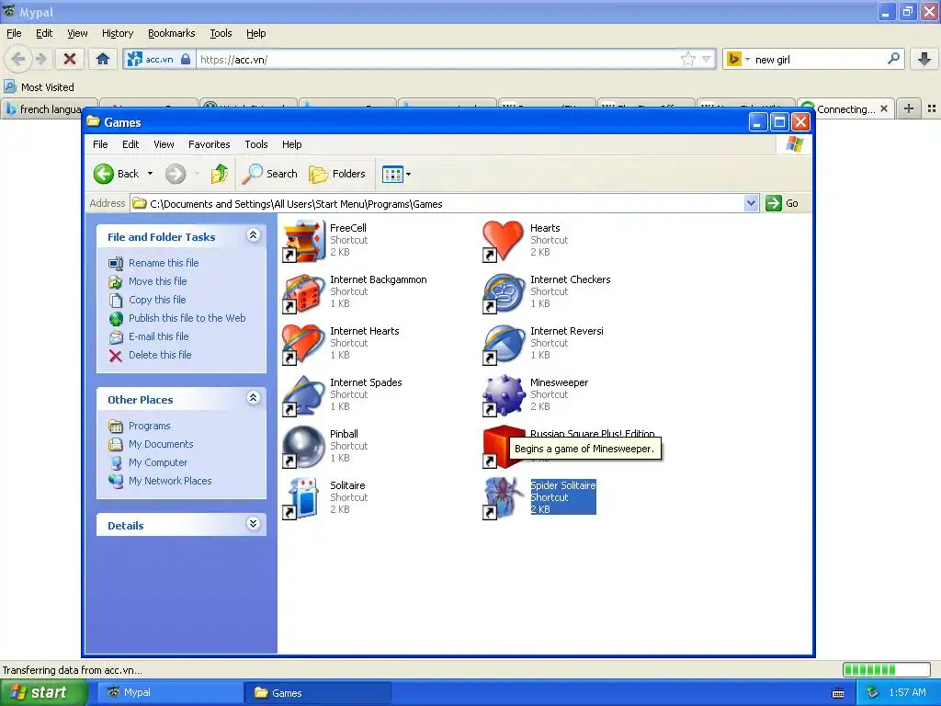Click the Mypal URL address field

(438, 59)
